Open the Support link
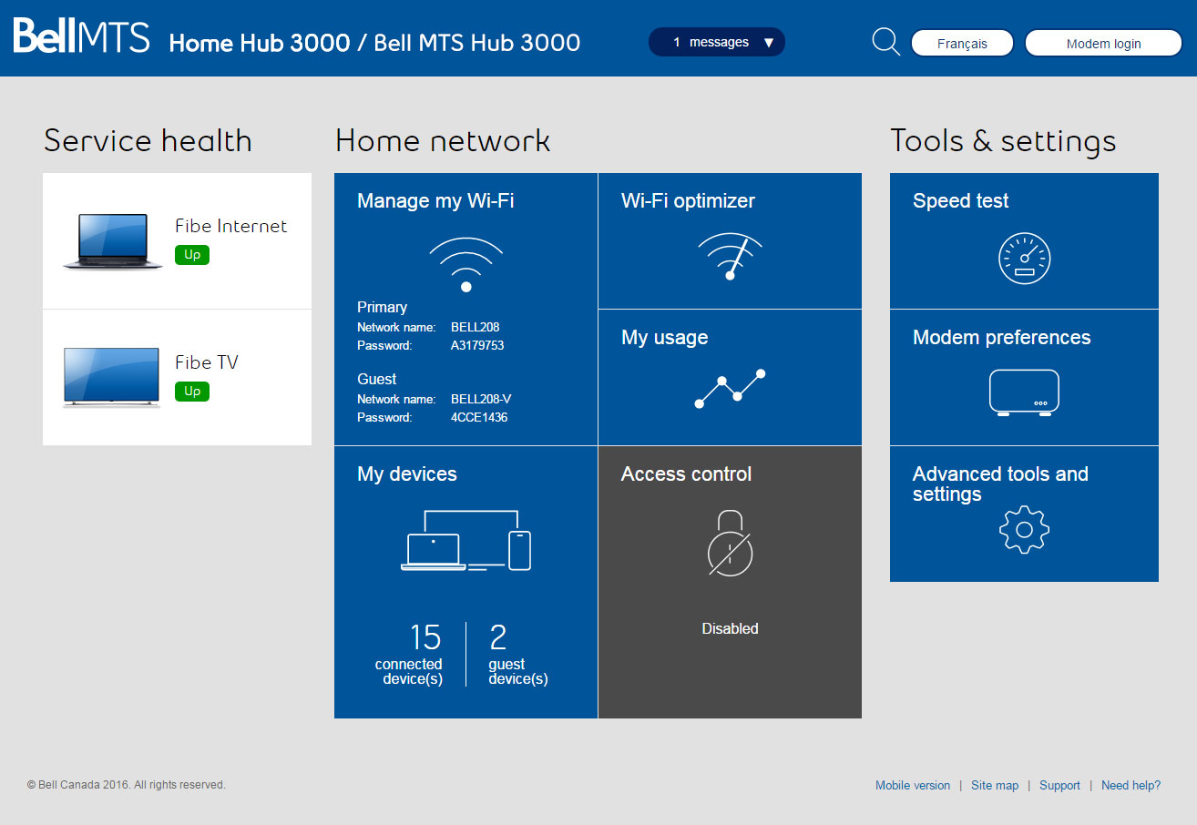Image resolution: width=1197 pixels, height=825 pixels. pos(1059,785)
